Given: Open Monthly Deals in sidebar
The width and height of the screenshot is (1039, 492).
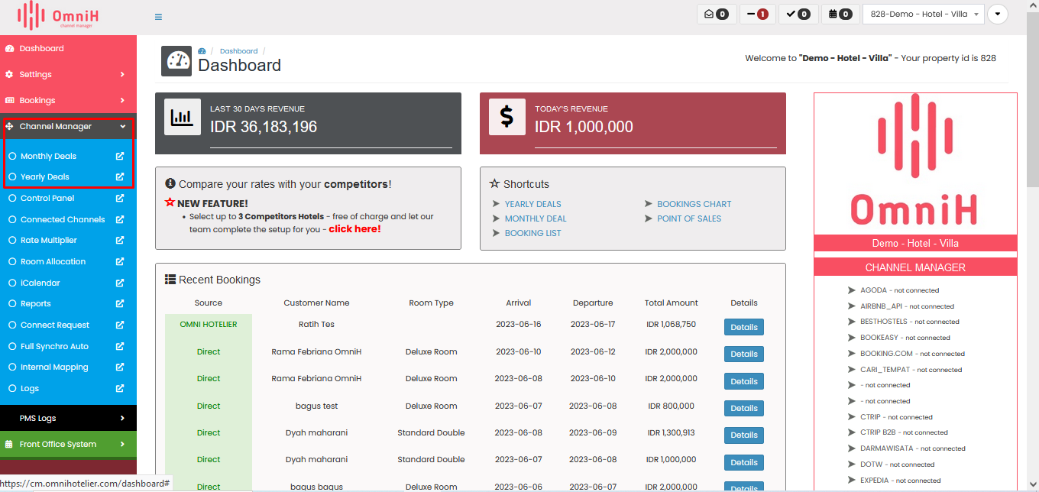Looking at the screenshot, I should point(48,156).
